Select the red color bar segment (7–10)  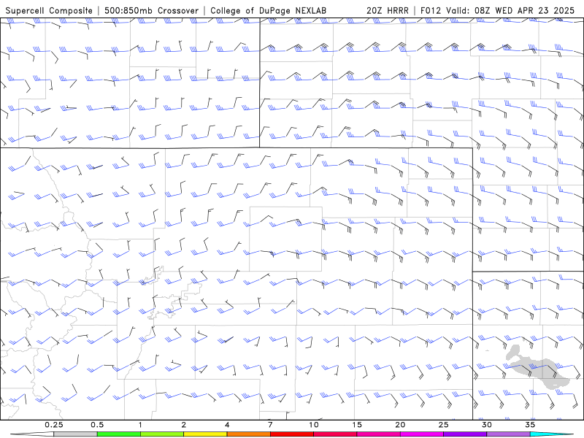pyautogui.click(x=292, y=434)
